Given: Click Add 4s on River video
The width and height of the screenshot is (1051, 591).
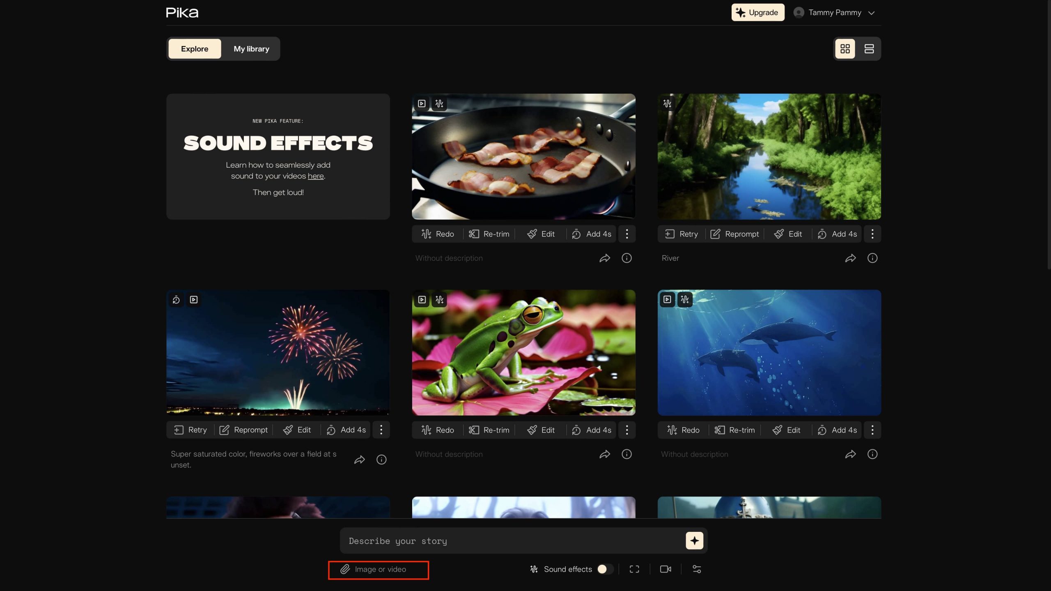Looking at the screenshot, I should click(837, 234).
